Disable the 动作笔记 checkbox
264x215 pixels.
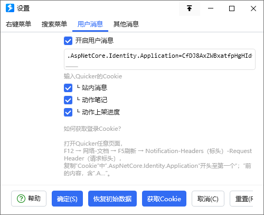tap(68, 100)
